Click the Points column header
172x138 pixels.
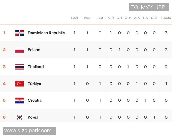tap(166, 18)
